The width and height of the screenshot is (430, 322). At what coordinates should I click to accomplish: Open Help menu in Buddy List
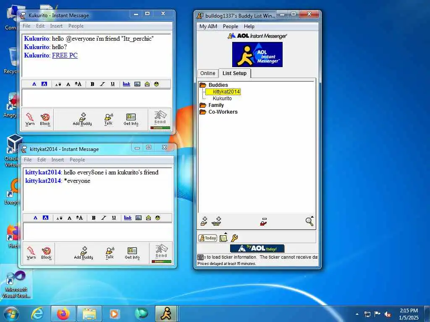tap(249, 26)
